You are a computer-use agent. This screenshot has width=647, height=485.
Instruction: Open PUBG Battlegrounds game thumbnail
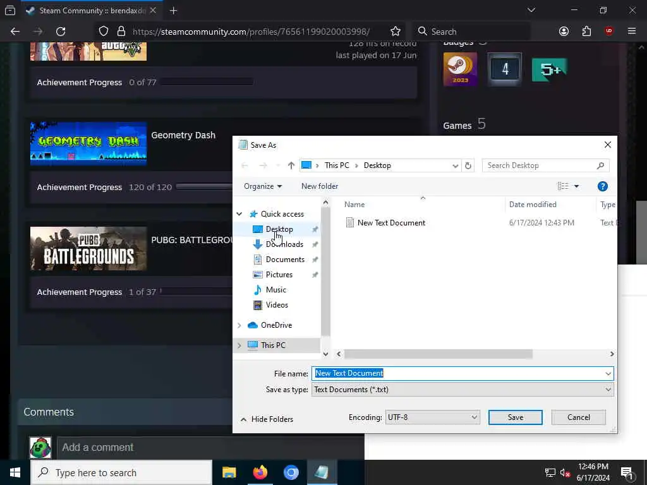(88, 248)
